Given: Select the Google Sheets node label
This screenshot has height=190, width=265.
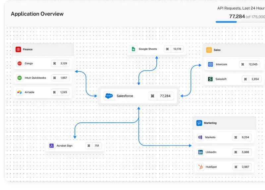Looking at the screenshot, I should pyautogui.click(x=148, y=49).
